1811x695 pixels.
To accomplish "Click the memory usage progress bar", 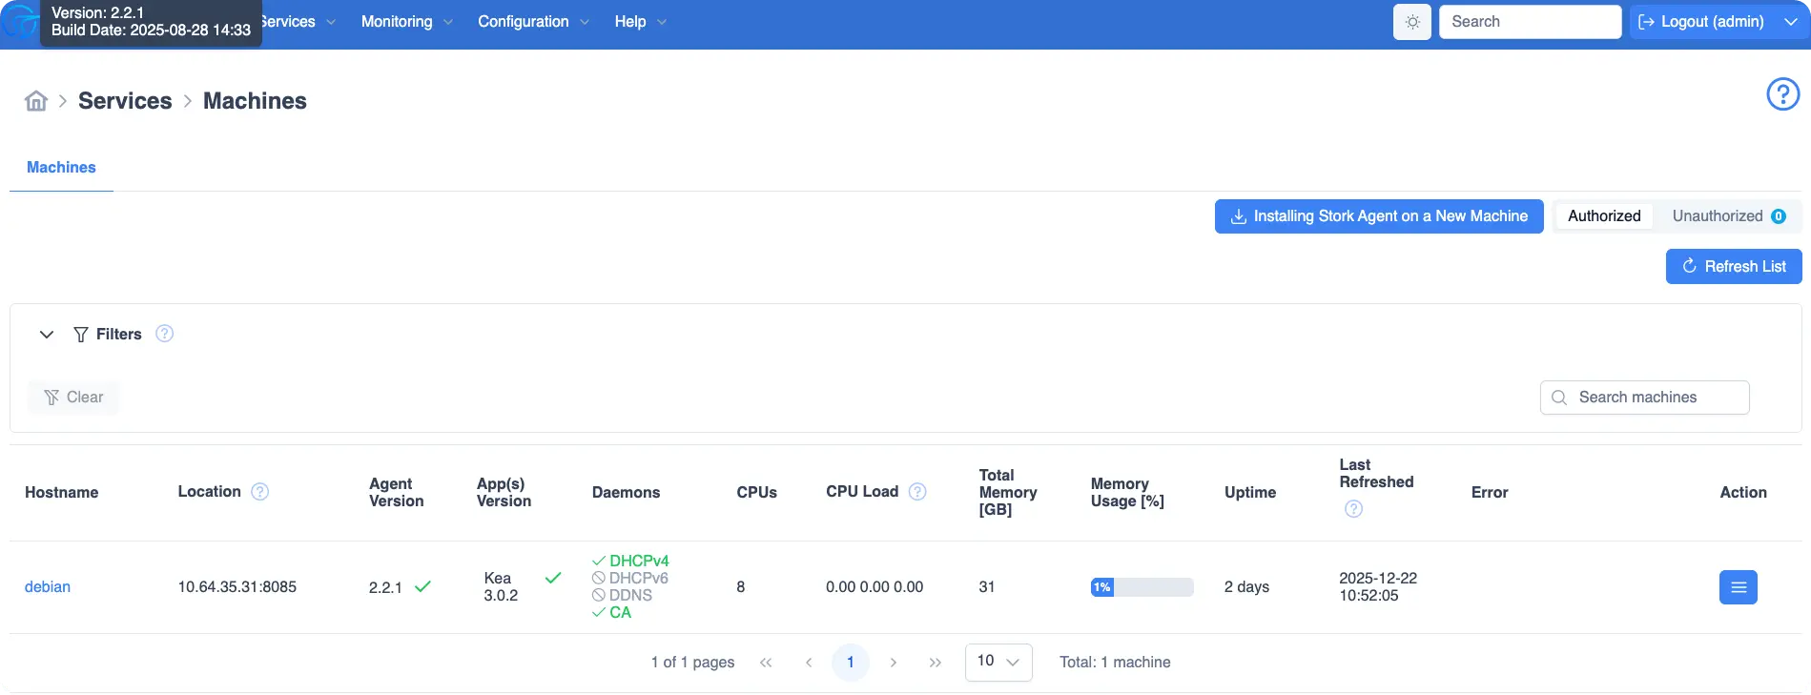I will (x=1142, y=587).
